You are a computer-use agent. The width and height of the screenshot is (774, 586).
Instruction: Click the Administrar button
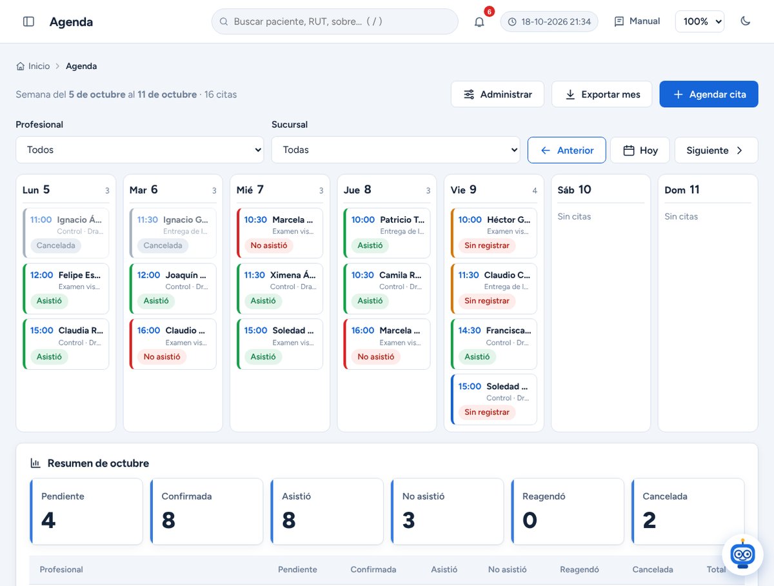pyautogui.click(x=497, y=94)
